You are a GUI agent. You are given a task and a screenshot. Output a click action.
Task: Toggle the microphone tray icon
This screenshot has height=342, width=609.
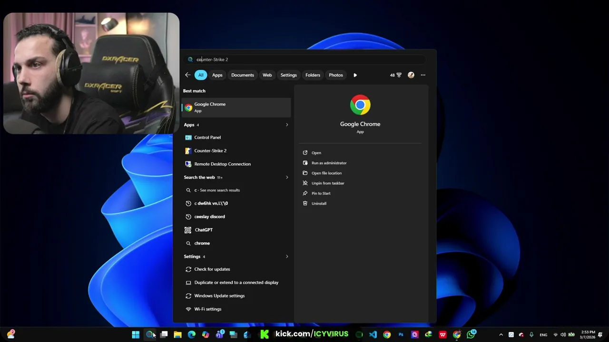click(x=531, y=335)
